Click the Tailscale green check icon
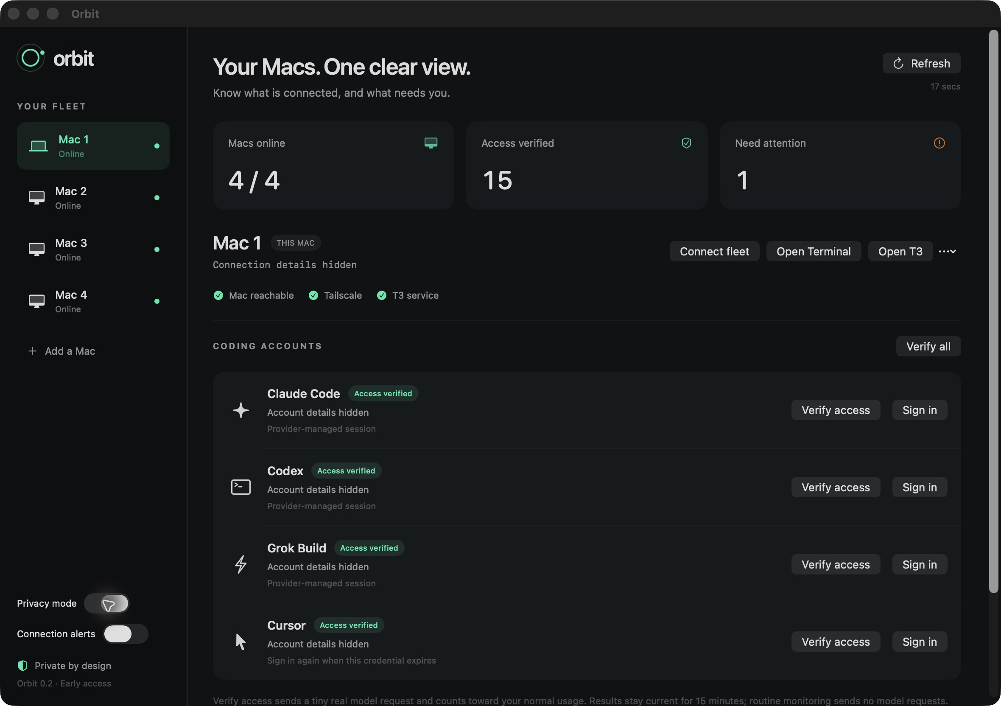Screen dimensions: 1001x706 [x=313, y=295]
